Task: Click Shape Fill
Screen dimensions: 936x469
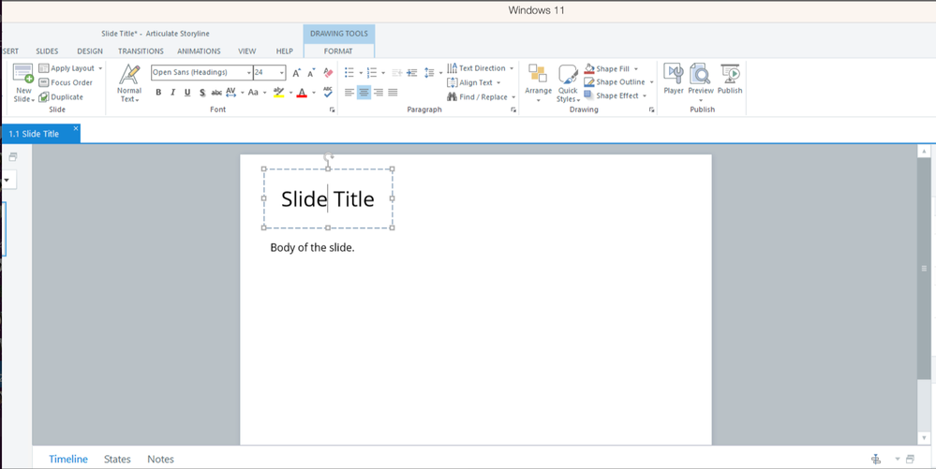Action: [x=606, y=68]
